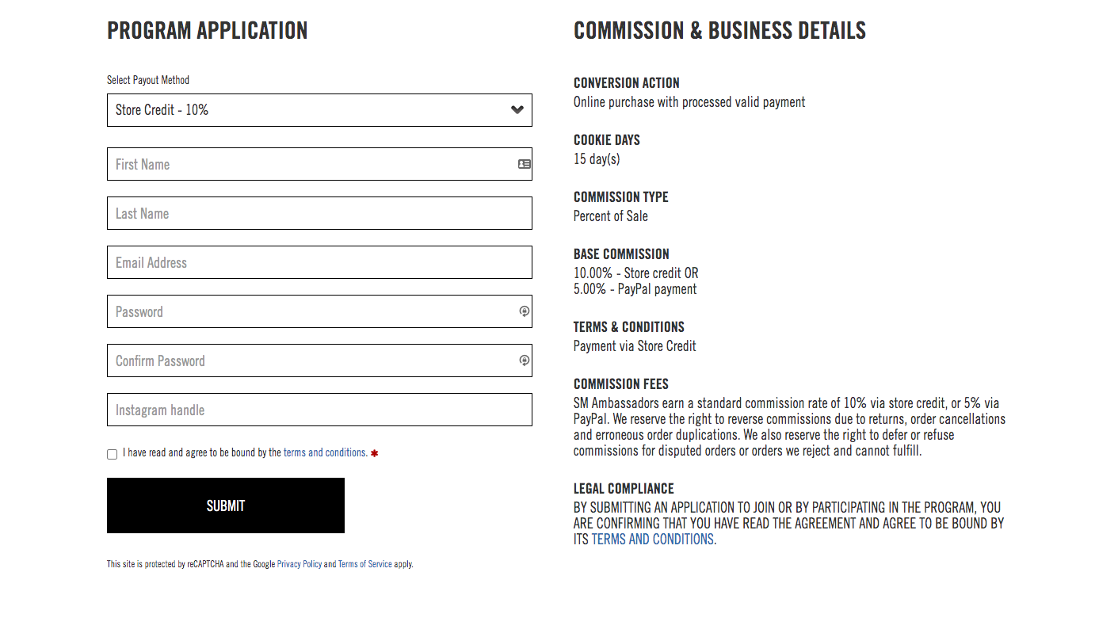Click the contact card autofill icon in First Name

[524, 164]
